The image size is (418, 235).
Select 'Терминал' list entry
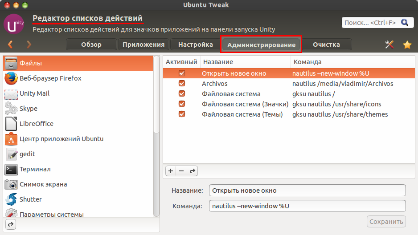(78, 169)
